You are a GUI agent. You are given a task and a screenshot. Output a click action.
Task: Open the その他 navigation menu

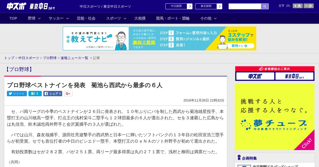click(206, 18)
